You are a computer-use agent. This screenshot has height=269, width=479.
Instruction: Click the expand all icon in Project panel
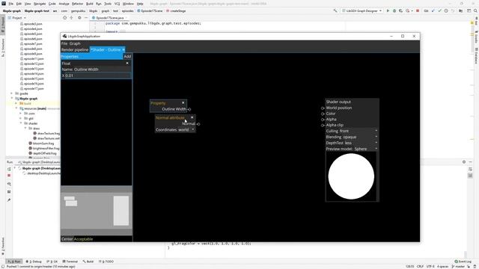pos(71,18)
